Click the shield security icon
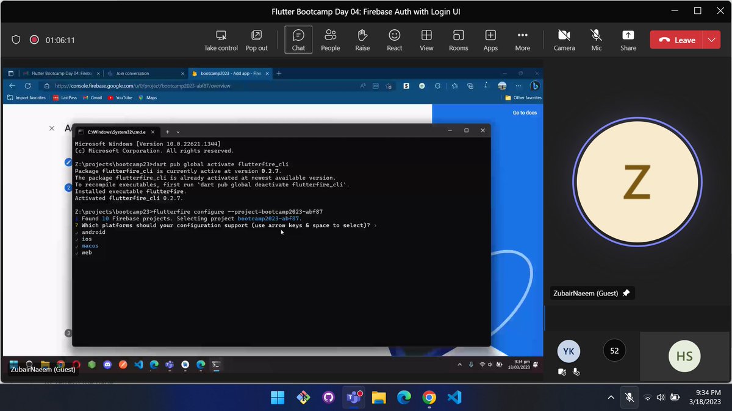This screenshot has height=411, width=732. point(16,40)
